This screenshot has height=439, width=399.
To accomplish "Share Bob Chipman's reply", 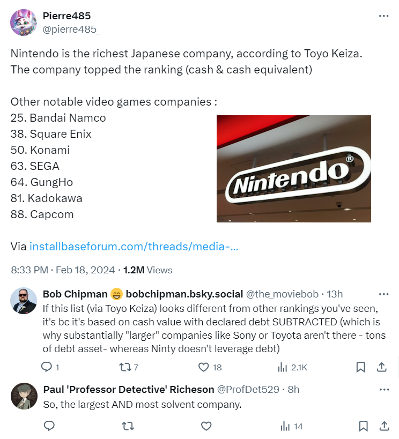I will click(382, 367).
